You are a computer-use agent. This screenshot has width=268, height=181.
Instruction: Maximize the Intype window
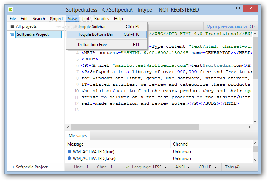(238, 8)
